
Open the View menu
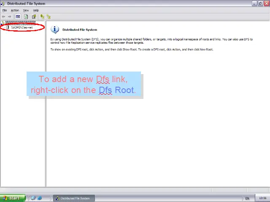26,10
